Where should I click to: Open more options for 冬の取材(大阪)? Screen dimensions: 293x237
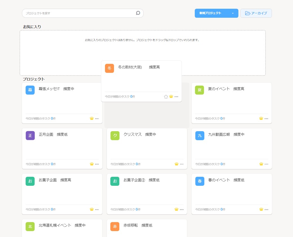pos(176,97)
